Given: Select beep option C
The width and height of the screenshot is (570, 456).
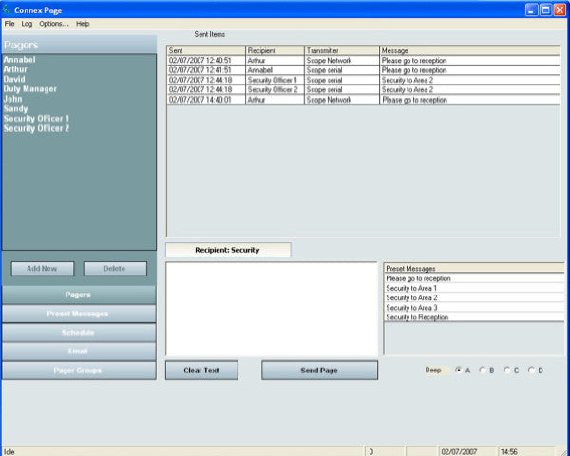Looking at the screenshot, I should [507, 370].
